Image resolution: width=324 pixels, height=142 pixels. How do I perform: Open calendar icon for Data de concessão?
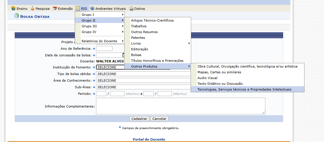pos(124,55)
